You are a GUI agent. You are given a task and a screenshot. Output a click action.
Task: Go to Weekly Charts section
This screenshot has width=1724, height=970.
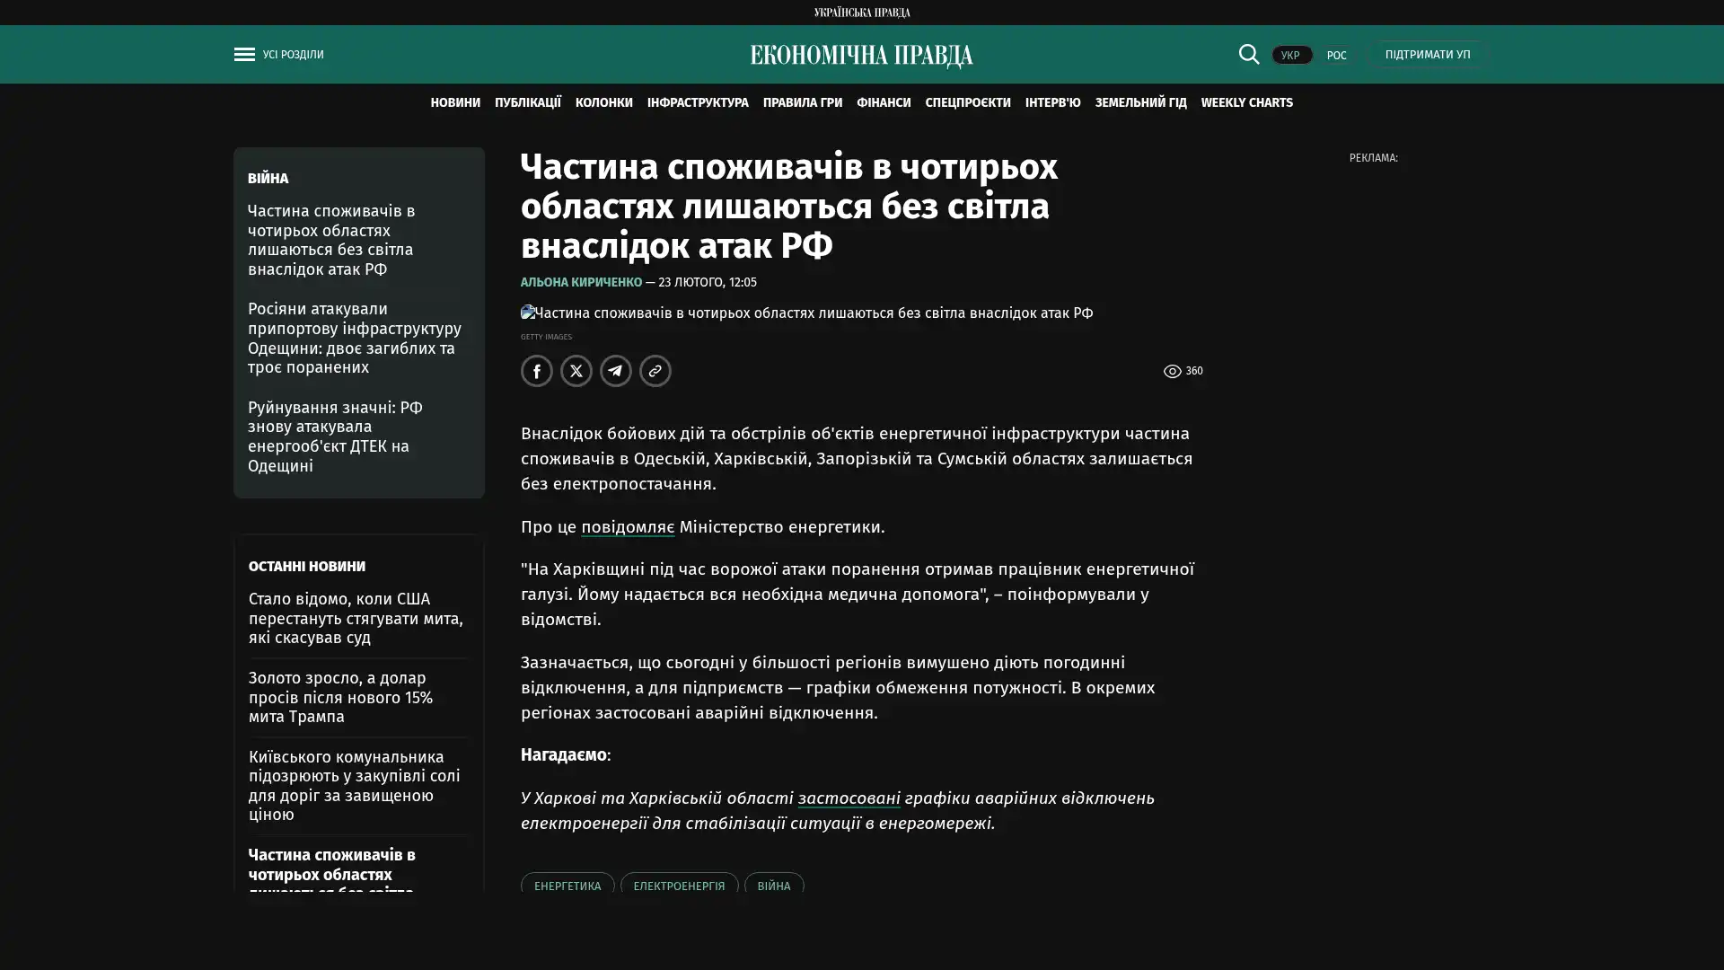[x=1246, y=102]
